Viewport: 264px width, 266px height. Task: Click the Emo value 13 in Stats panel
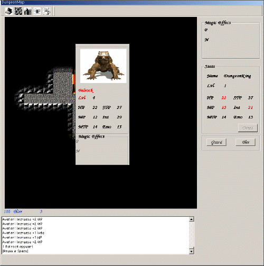[250, 117]
